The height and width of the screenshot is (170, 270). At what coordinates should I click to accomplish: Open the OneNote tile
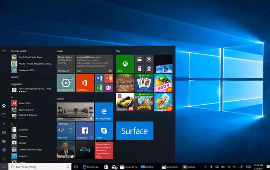click(109, 88)
